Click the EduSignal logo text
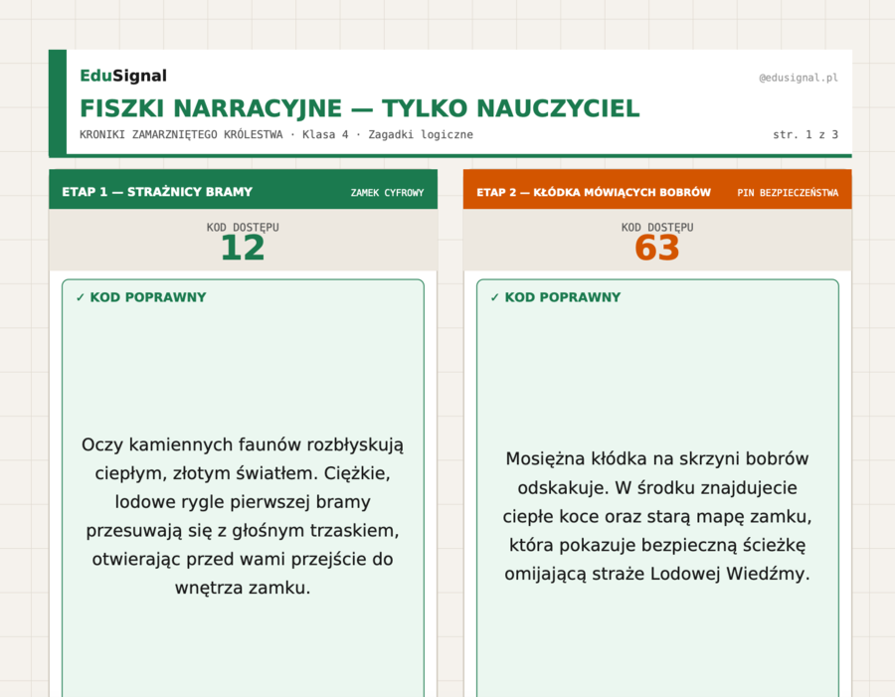The height and width of the screenshot is (697, 895). (123, 76)
